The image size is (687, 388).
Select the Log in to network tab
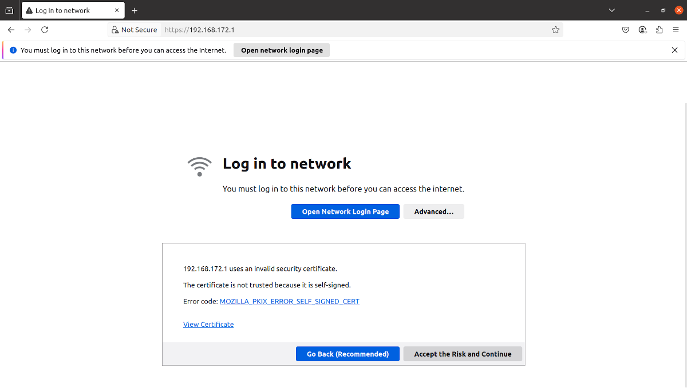click(x=69, y=10)
